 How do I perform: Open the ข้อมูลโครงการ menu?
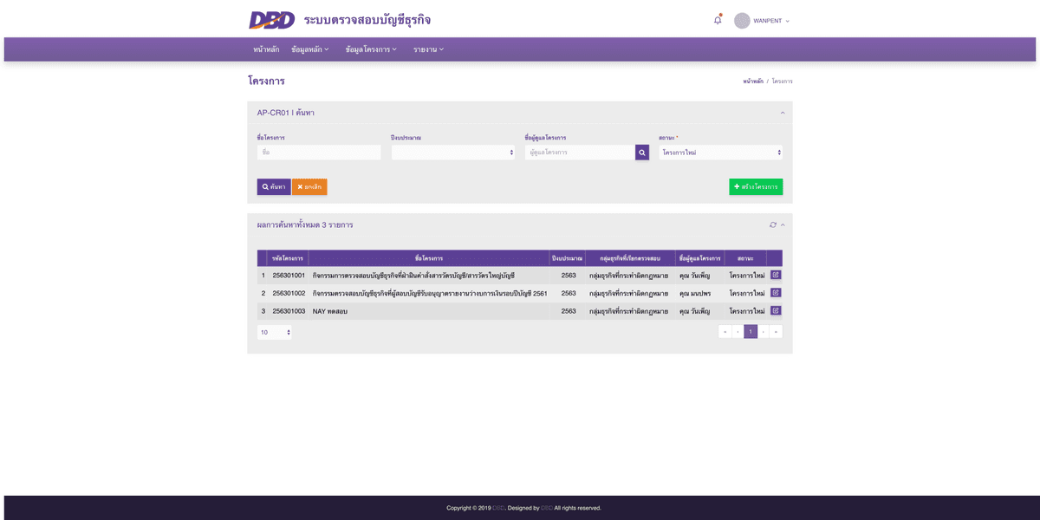click(x=371, y=49)
